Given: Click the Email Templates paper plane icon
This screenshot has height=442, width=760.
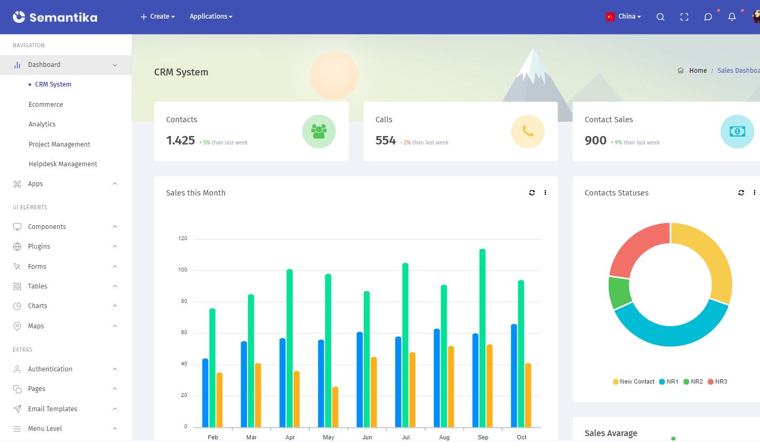Looking at the screenshot, I should 17,409.
